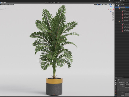129x97 pixels.
Task: Switch to wireframe viewport shading
Action: [106, 5]
